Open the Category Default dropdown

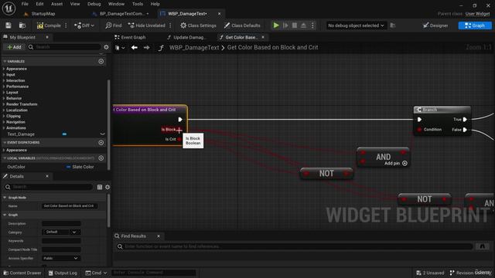tap(61, 232)
